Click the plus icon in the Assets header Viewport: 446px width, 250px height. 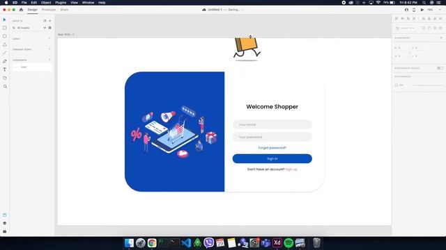(x=50, y=21)
